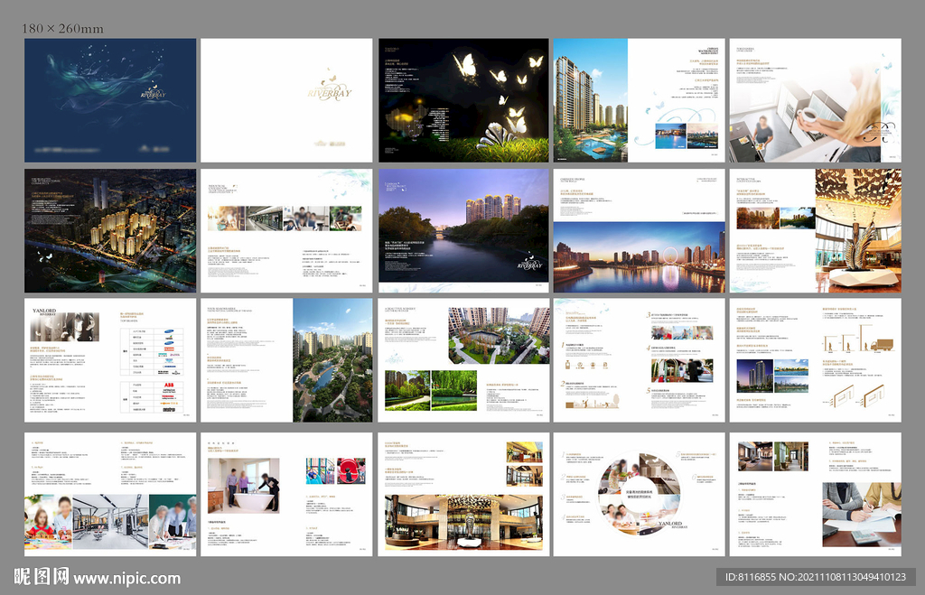
Task: Click the YANLORD heading on brands page
Action: coord(44,311)
